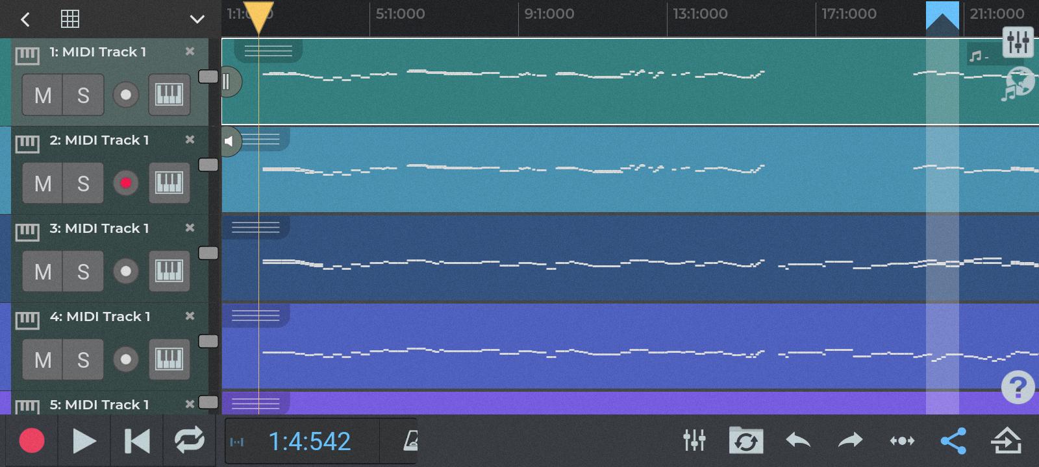1039x467 pixels.
Task: Tap track 2 speaker volume icon
Action: point(229,141)
